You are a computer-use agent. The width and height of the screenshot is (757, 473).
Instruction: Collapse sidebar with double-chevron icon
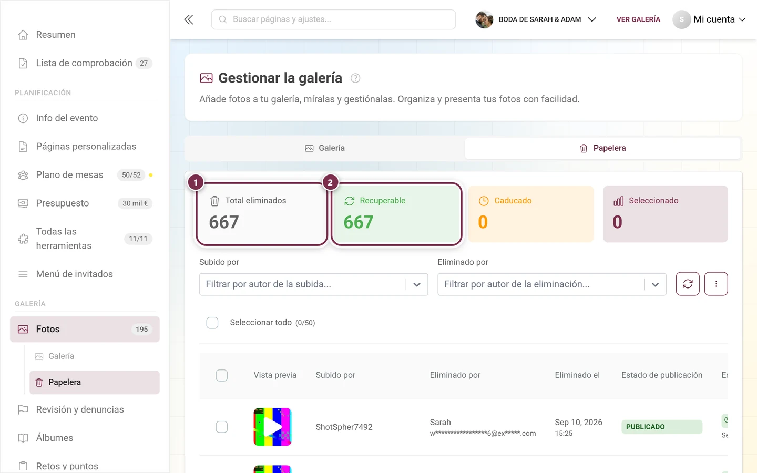(189, 19)
